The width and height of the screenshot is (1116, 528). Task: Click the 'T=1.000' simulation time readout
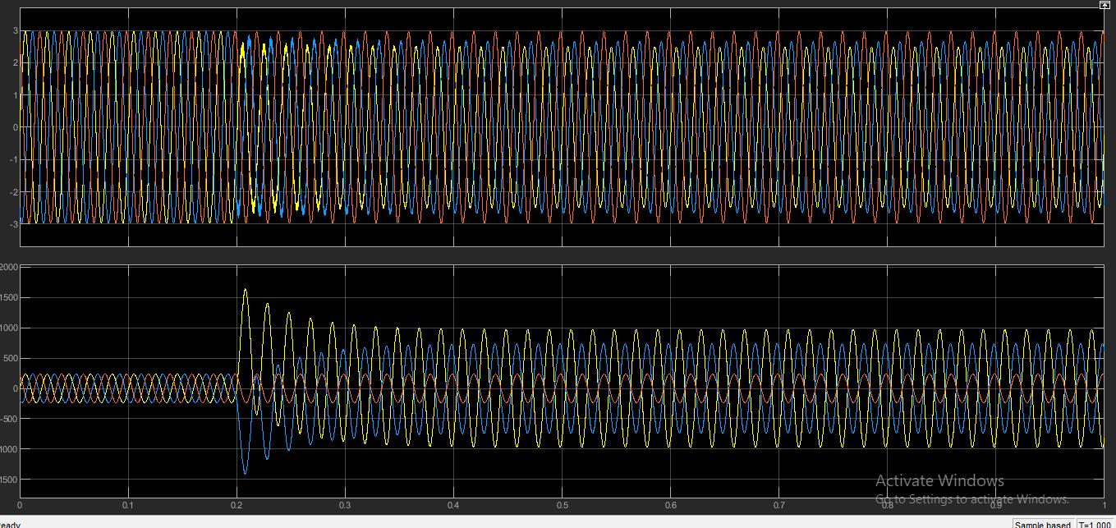1095,524
